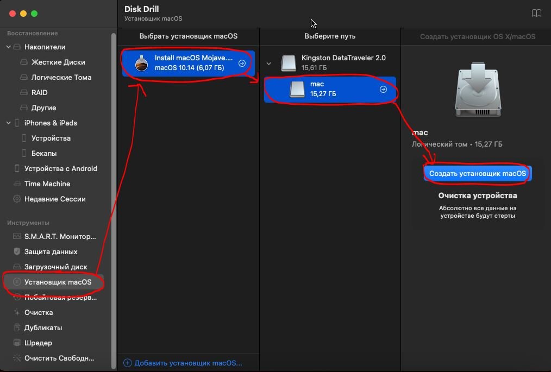Click the sidebar vertical scrollbar
Viewport: 551px width, 372px height.
pyautogui.click(x=114, y=200)
